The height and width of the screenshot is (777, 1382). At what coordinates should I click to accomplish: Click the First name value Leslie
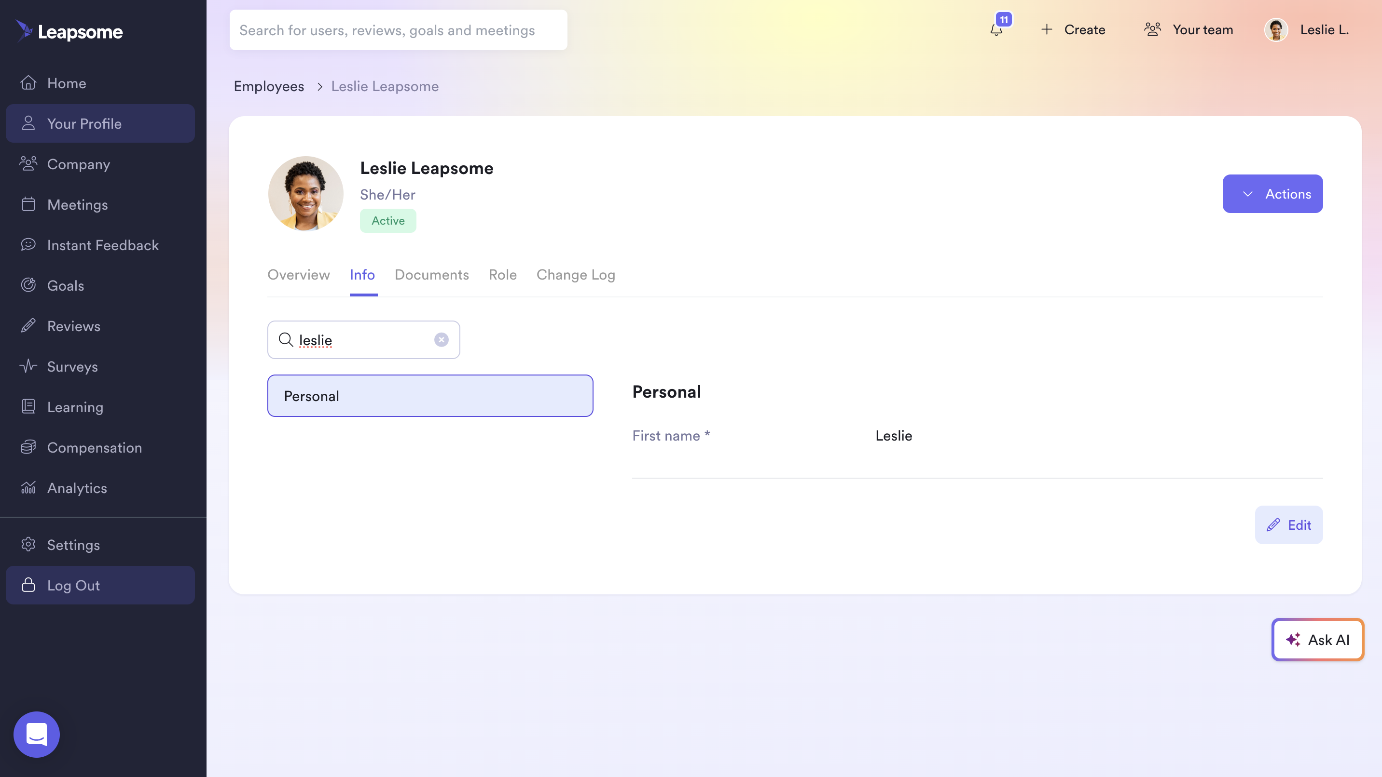point(894,435)
